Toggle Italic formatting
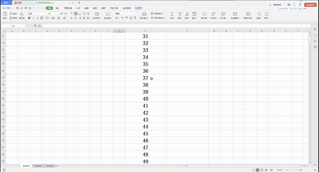The width and height of the screenshot is (319, 172). coord(33,18)
